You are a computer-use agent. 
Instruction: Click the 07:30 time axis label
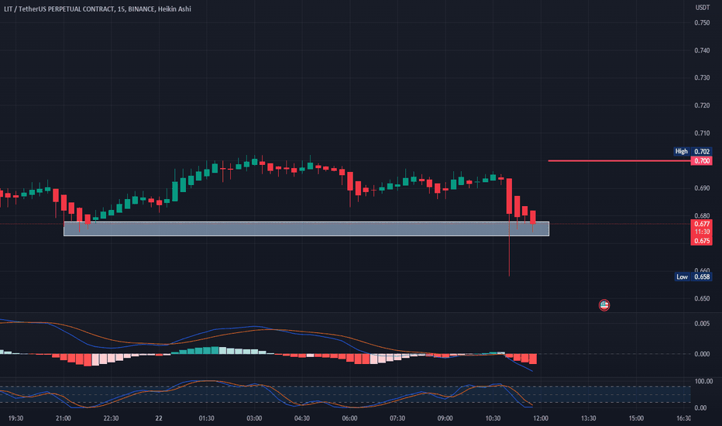click(x=397, y=418)
